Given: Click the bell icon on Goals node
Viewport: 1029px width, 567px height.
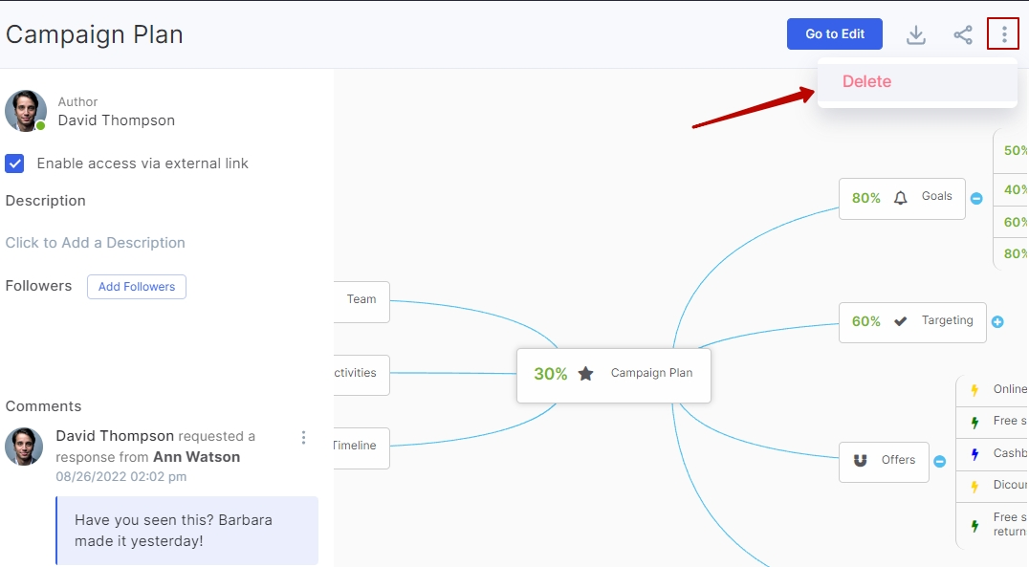Looking at the screenshot, I should coord(900,198).
